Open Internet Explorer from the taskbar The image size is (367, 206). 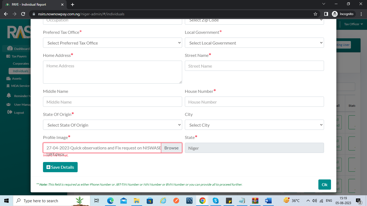(163, 201)
